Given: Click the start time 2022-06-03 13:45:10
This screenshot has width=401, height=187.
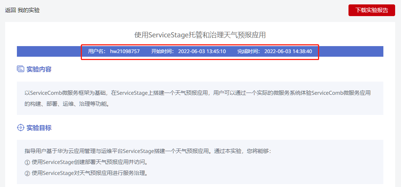Looking at the screenshot, I should coord(202,52).
